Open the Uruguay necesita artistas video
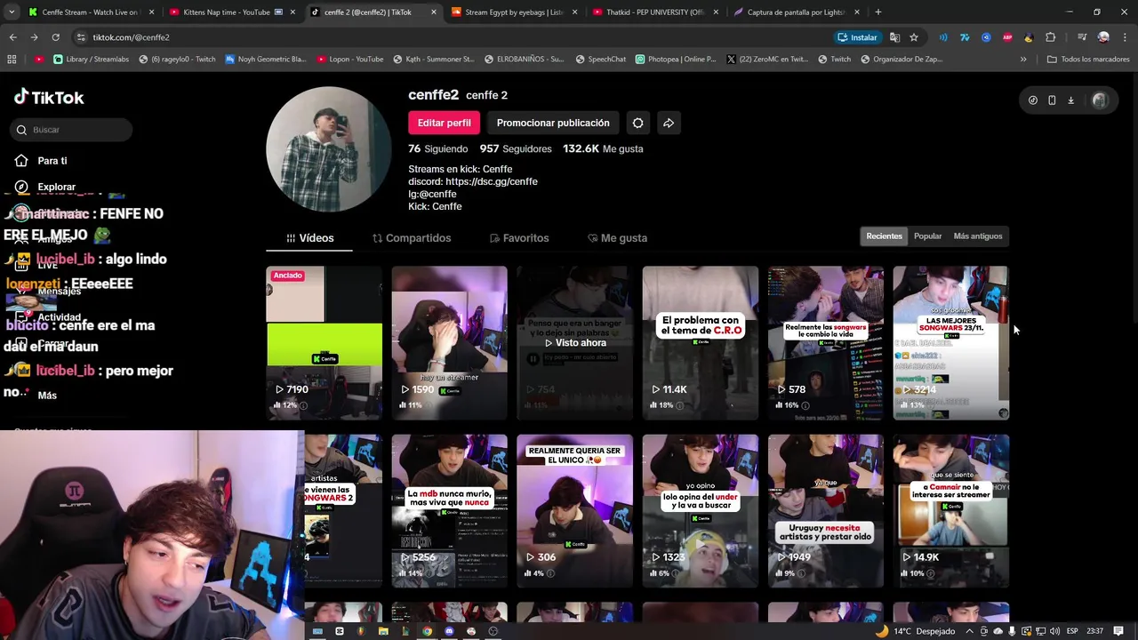Viewport: 1138px width, 640px height. click(826, 511)
